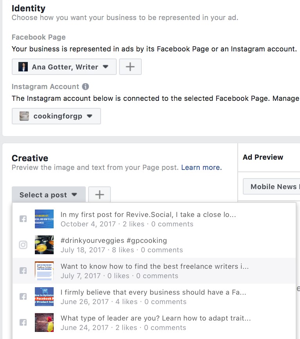Select the Revive.Social post from October 4
The width and height of the screenshot is (300, 339).
[x=148, y=219]
